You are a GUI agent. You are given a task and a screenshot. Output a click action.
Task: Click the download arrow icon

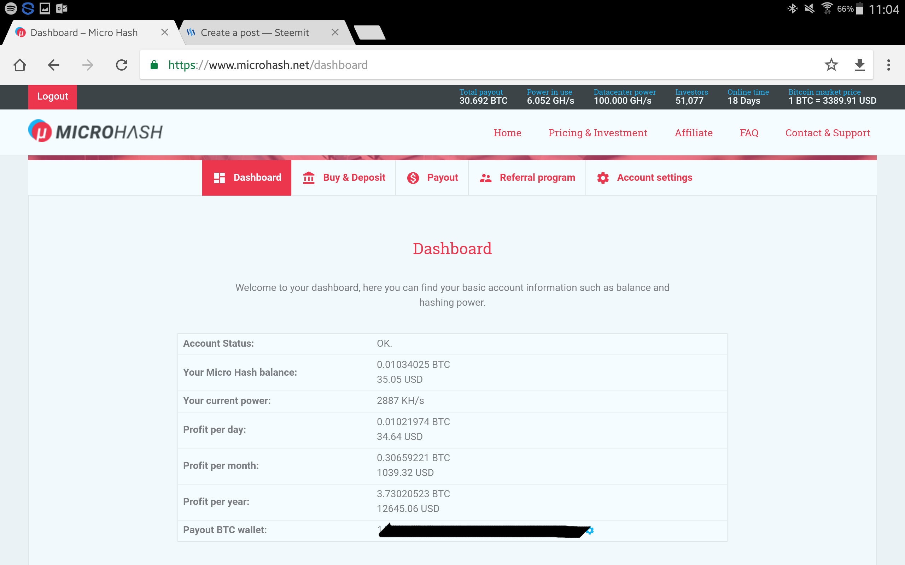859,65
